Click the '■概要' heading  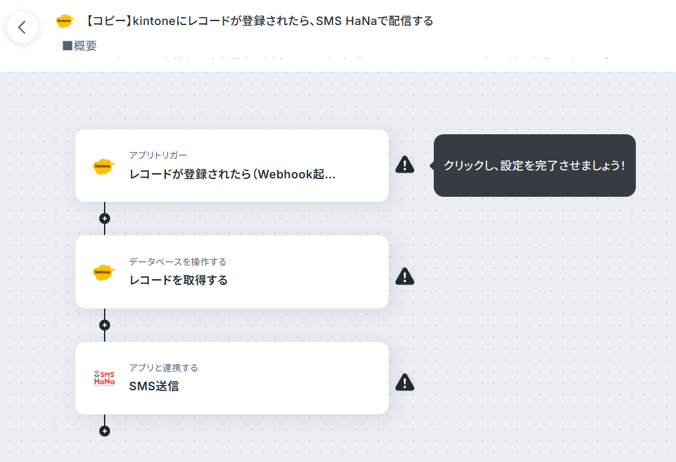[x=80, y=45]
